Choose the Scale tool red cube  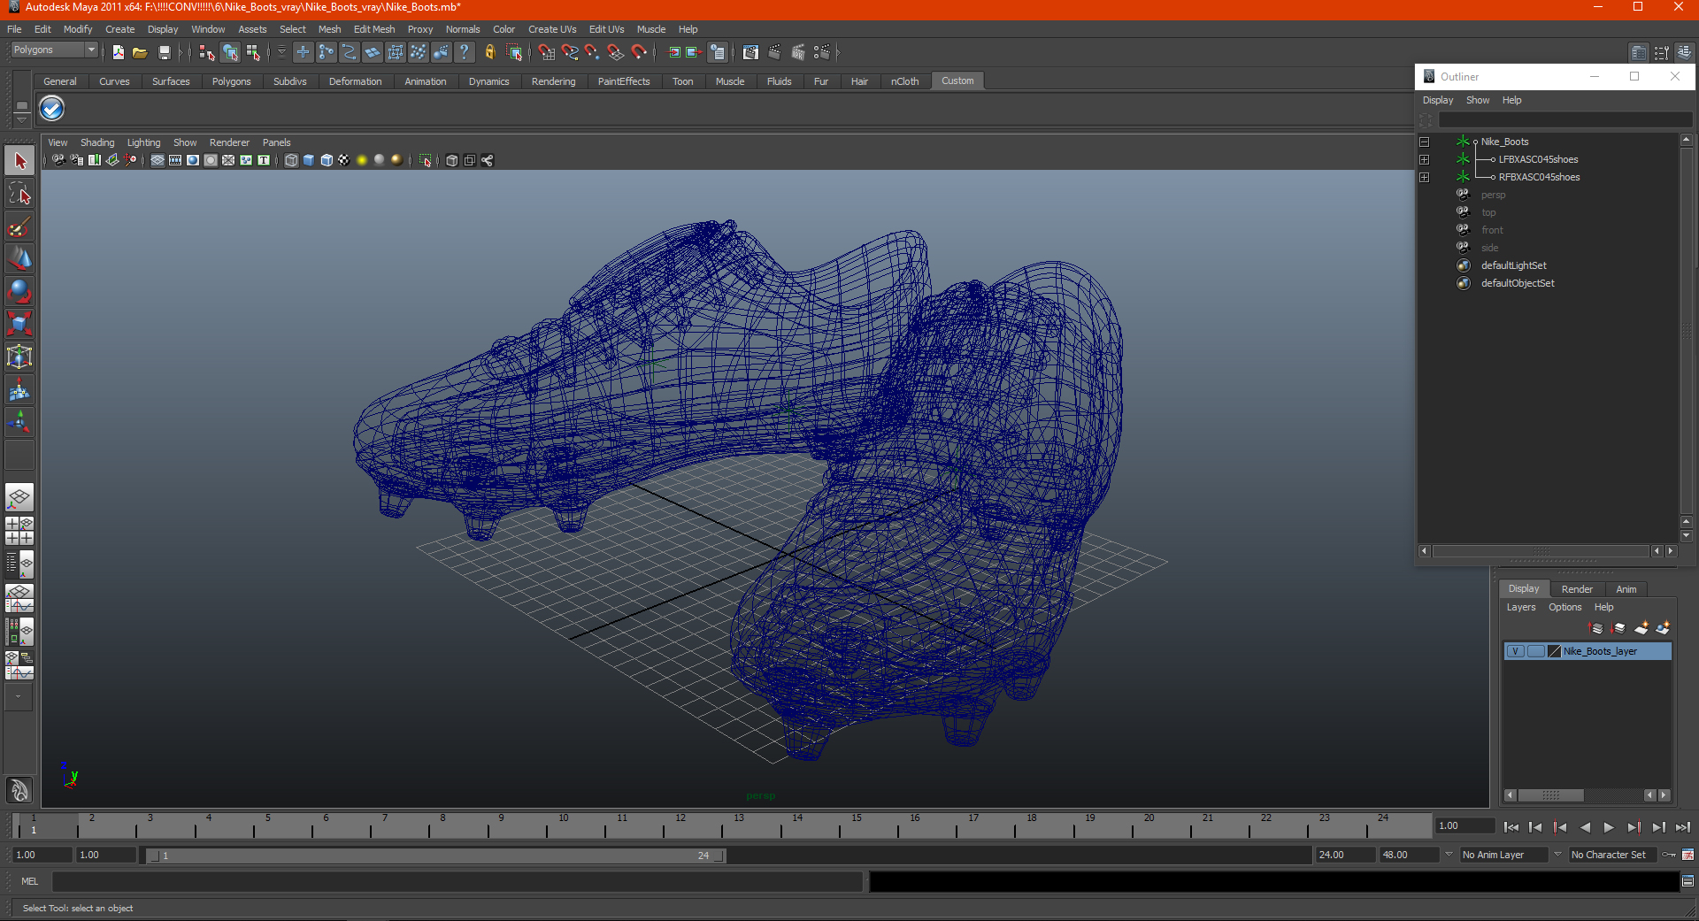[19, 324]
